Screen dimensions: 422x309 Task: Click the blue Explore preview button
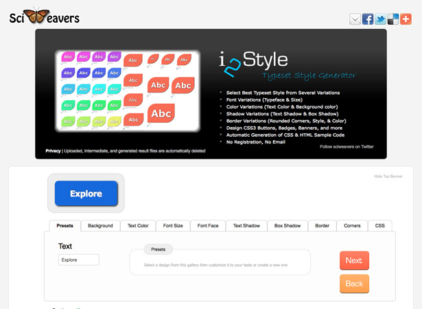86,194
